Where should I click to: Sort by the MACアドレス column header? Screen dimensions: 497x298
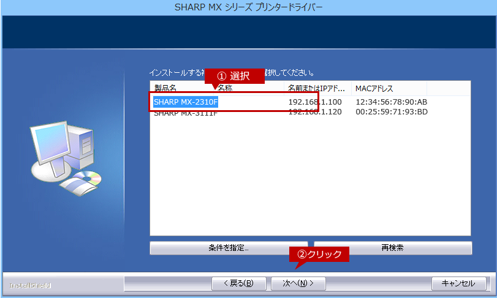pos(374,89)
